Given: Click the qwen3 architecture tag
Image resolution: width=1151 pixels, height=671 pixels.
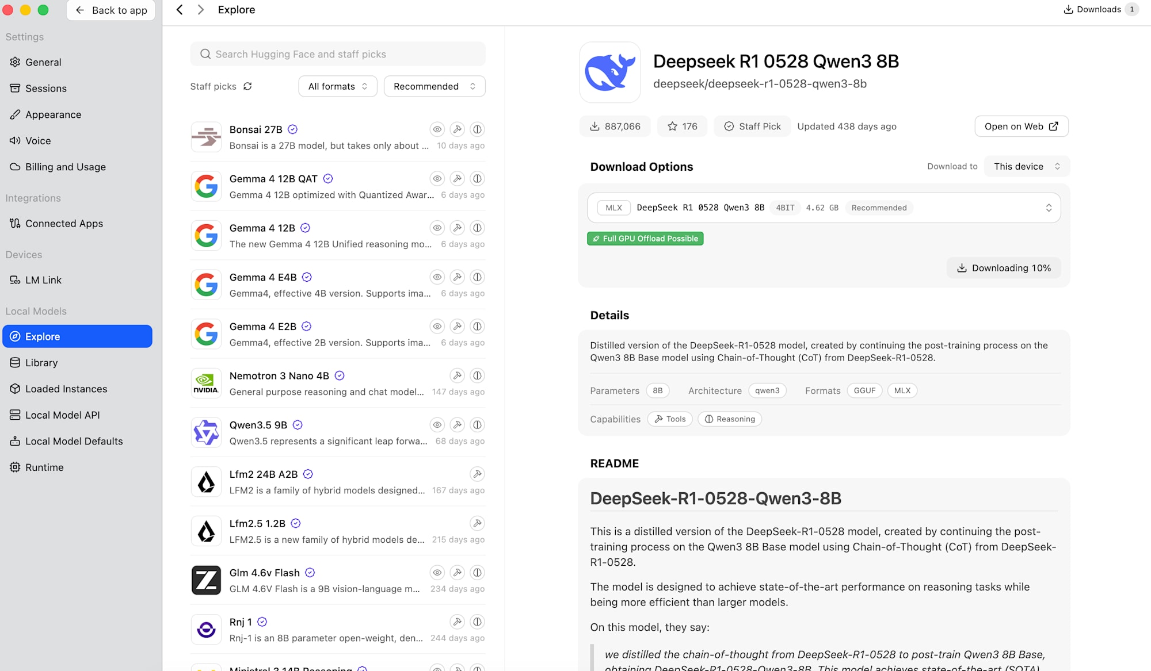Looking at the screenshot, I should (767, 390).
